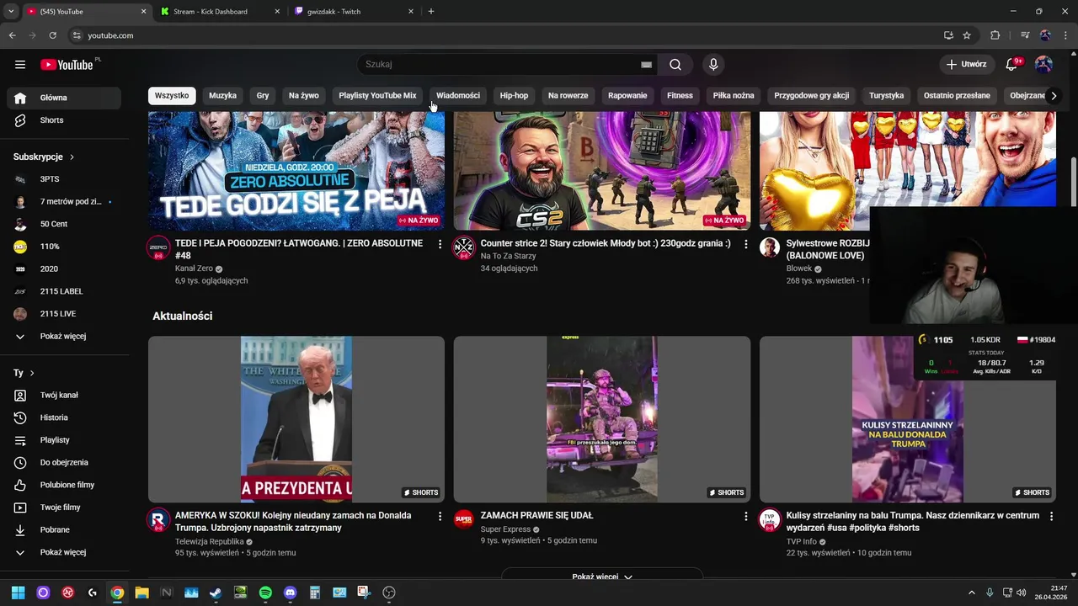Go to the YouTube logo home link

coord(67,65)
